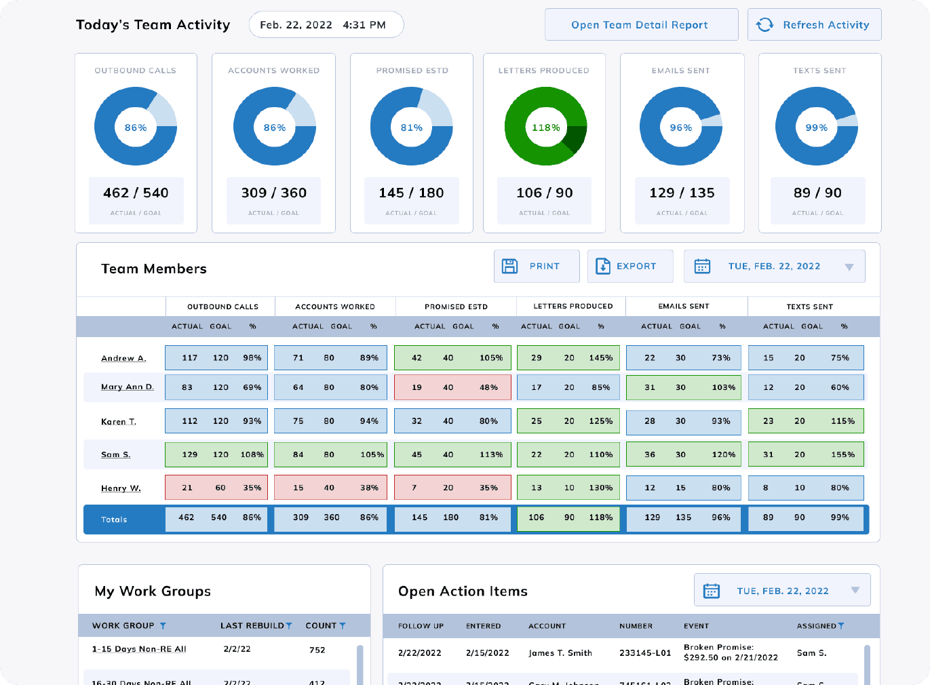
Task: Click the Feb. 22, 2022 date-time field
Action: [x=326, y=24]
